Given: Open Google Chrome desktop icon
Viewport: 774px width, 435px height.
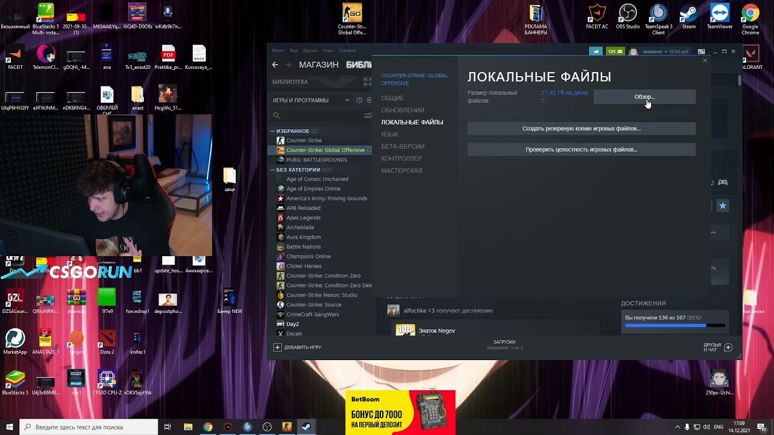Looking at the screenshot, I should (x=750, y=19).
